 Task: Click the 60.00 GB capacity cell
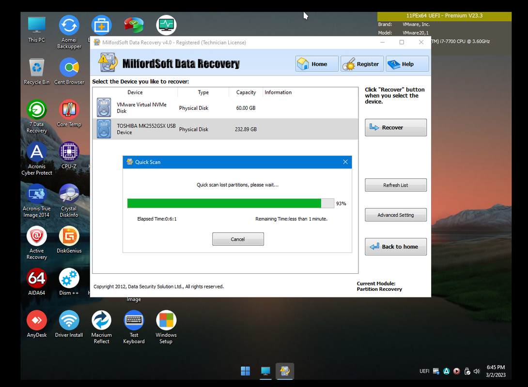click(x=246, y=108)
